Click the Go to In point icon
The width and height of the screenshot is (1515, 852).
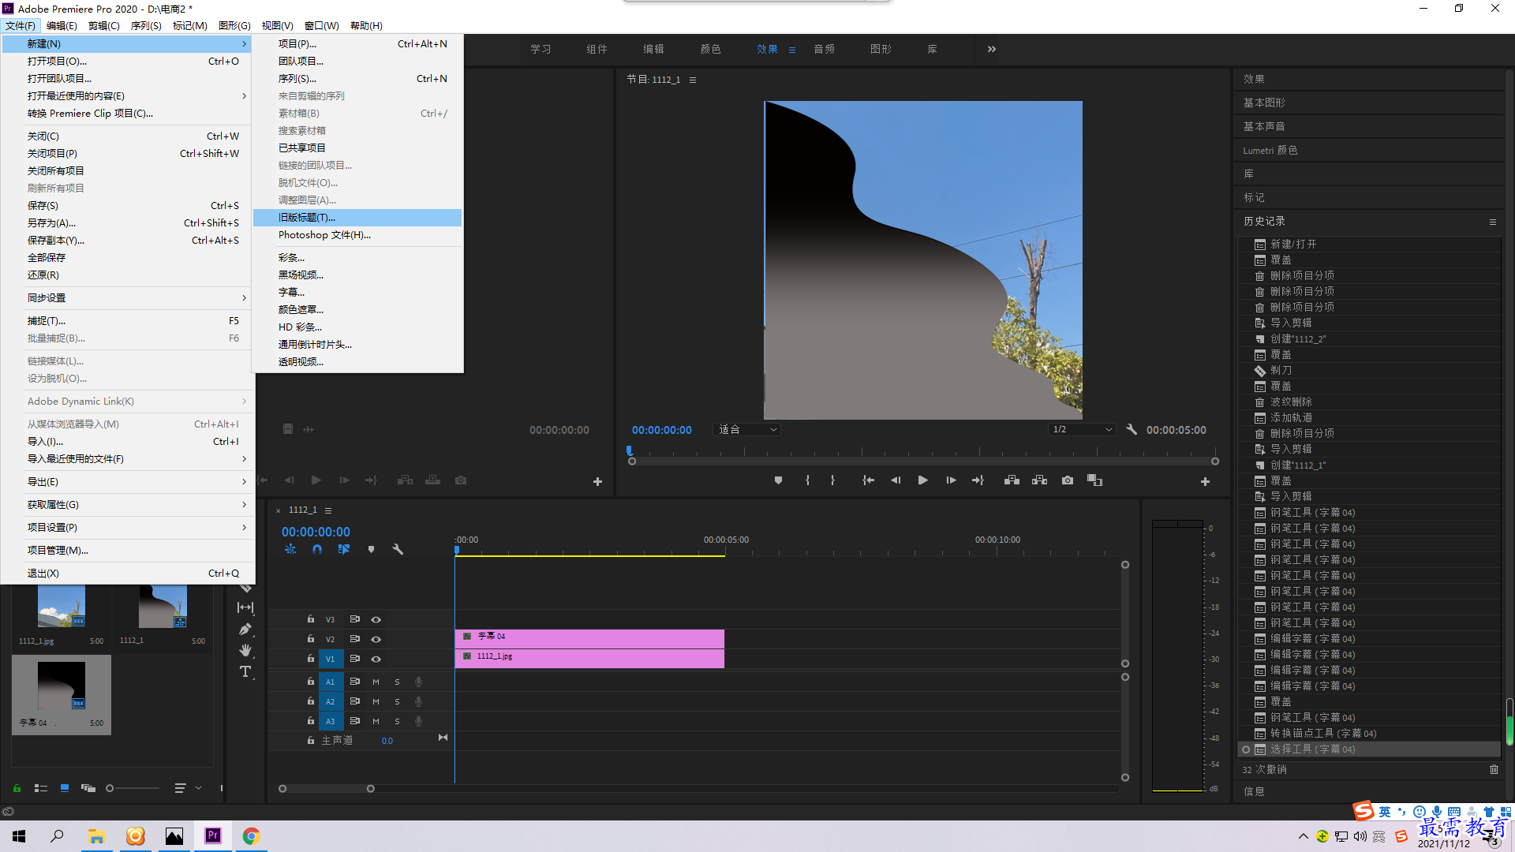click(868, 480)
